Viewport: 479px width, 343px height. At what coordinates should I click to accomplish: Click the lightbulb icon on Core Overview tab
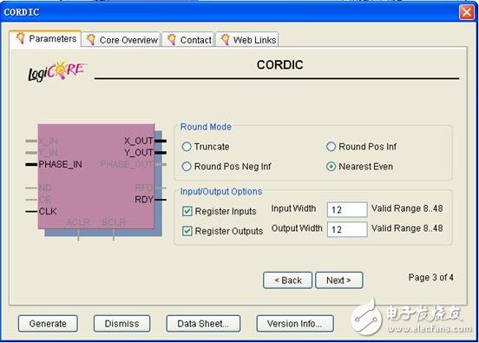click(91, 39)
